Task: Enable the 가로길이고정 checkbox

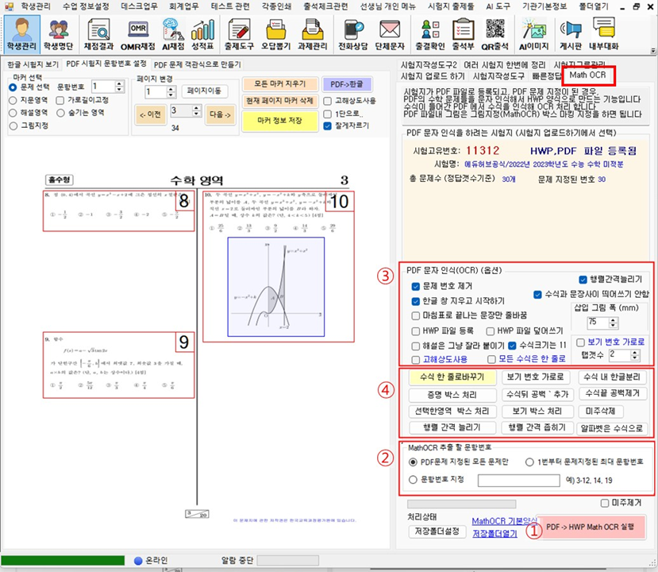Action: click(61, 99)
